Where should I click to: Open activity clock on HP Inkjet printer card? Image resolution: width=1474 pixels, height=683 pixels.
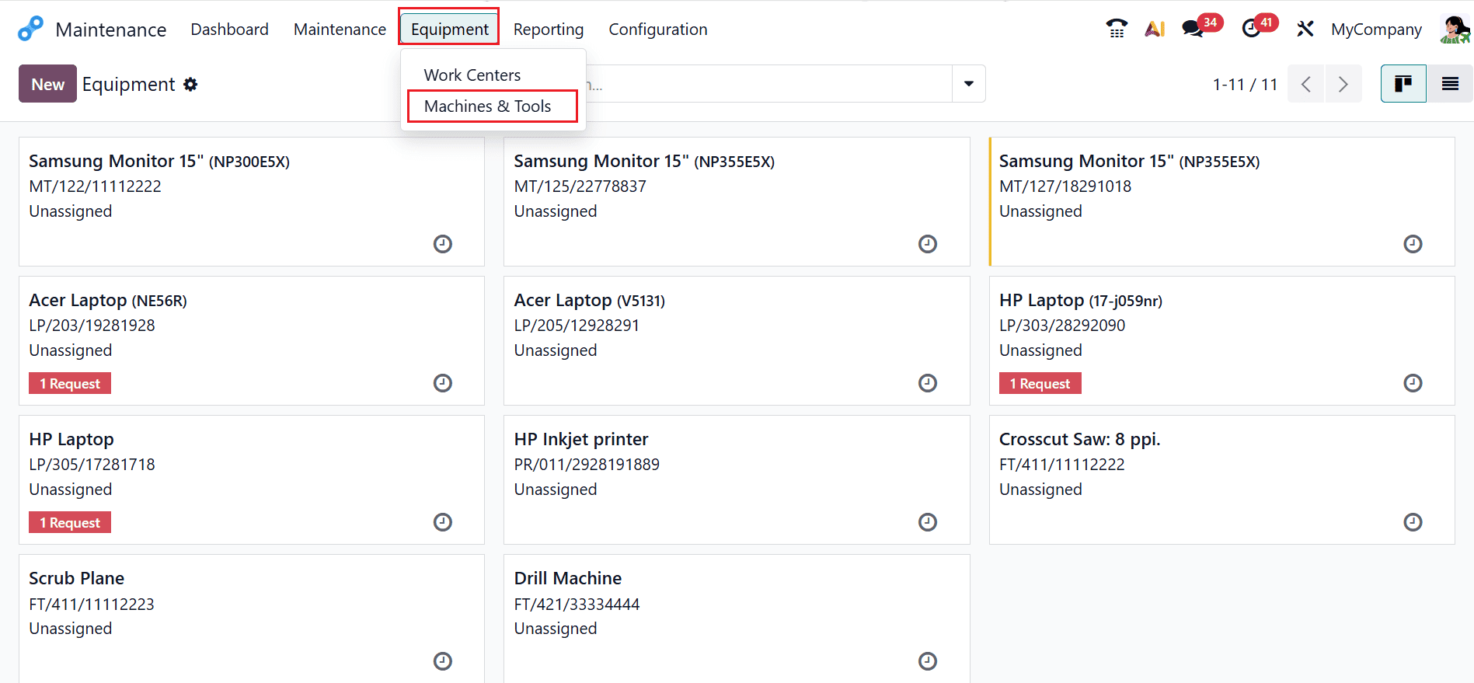click(x=928, y=522)
